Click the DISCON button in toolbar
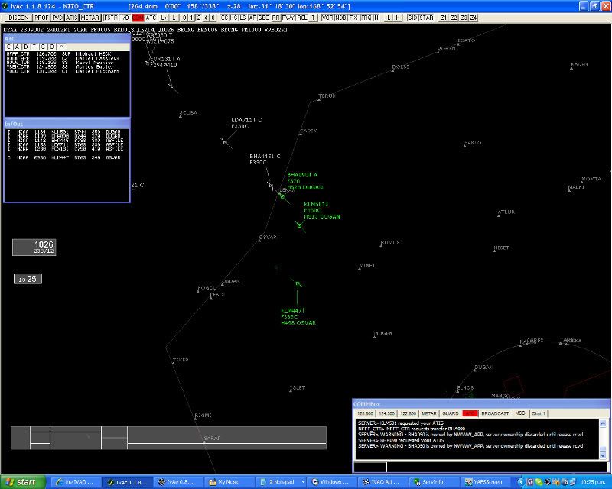Screen dimensions: 612x489 pos(18,17)
